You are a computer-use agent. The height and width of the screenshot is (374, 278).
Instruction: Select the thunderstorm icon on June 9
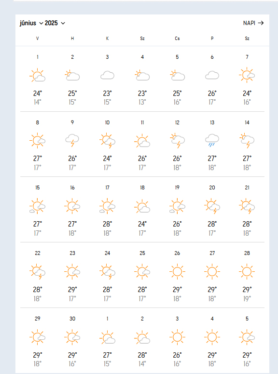[x=72, y=140]
